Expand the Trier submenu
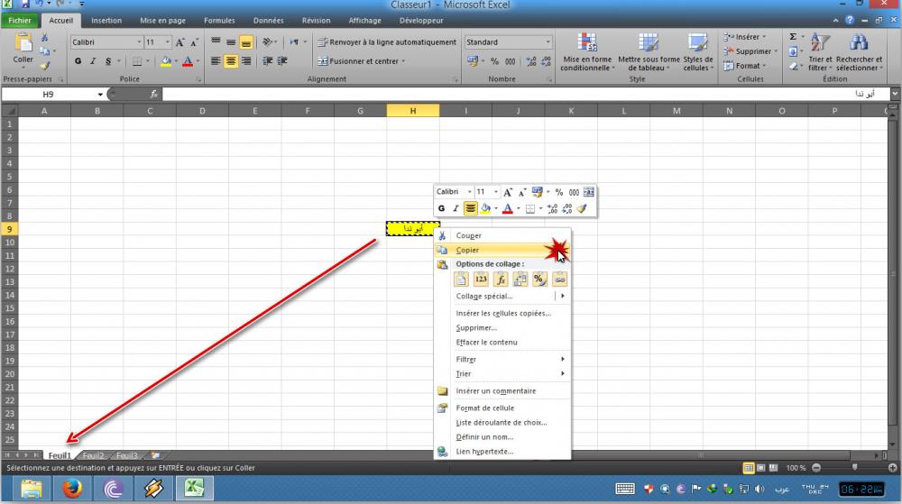Viewport: 902px width, 504px height. point(502,373)
